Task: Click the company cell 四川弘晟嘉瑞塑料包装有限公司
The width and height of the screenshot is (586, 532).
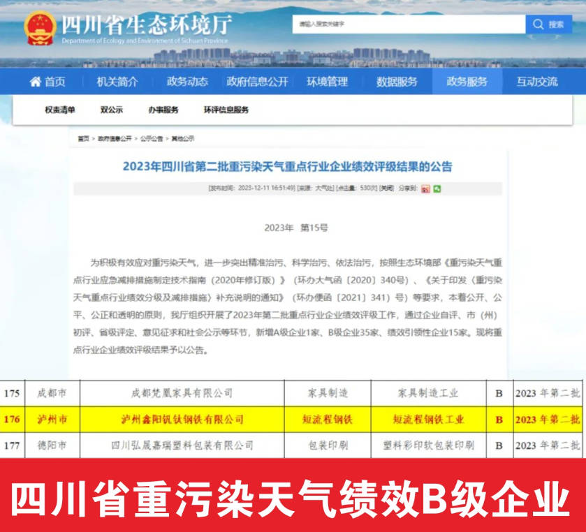Action: (x=182, y=445)
